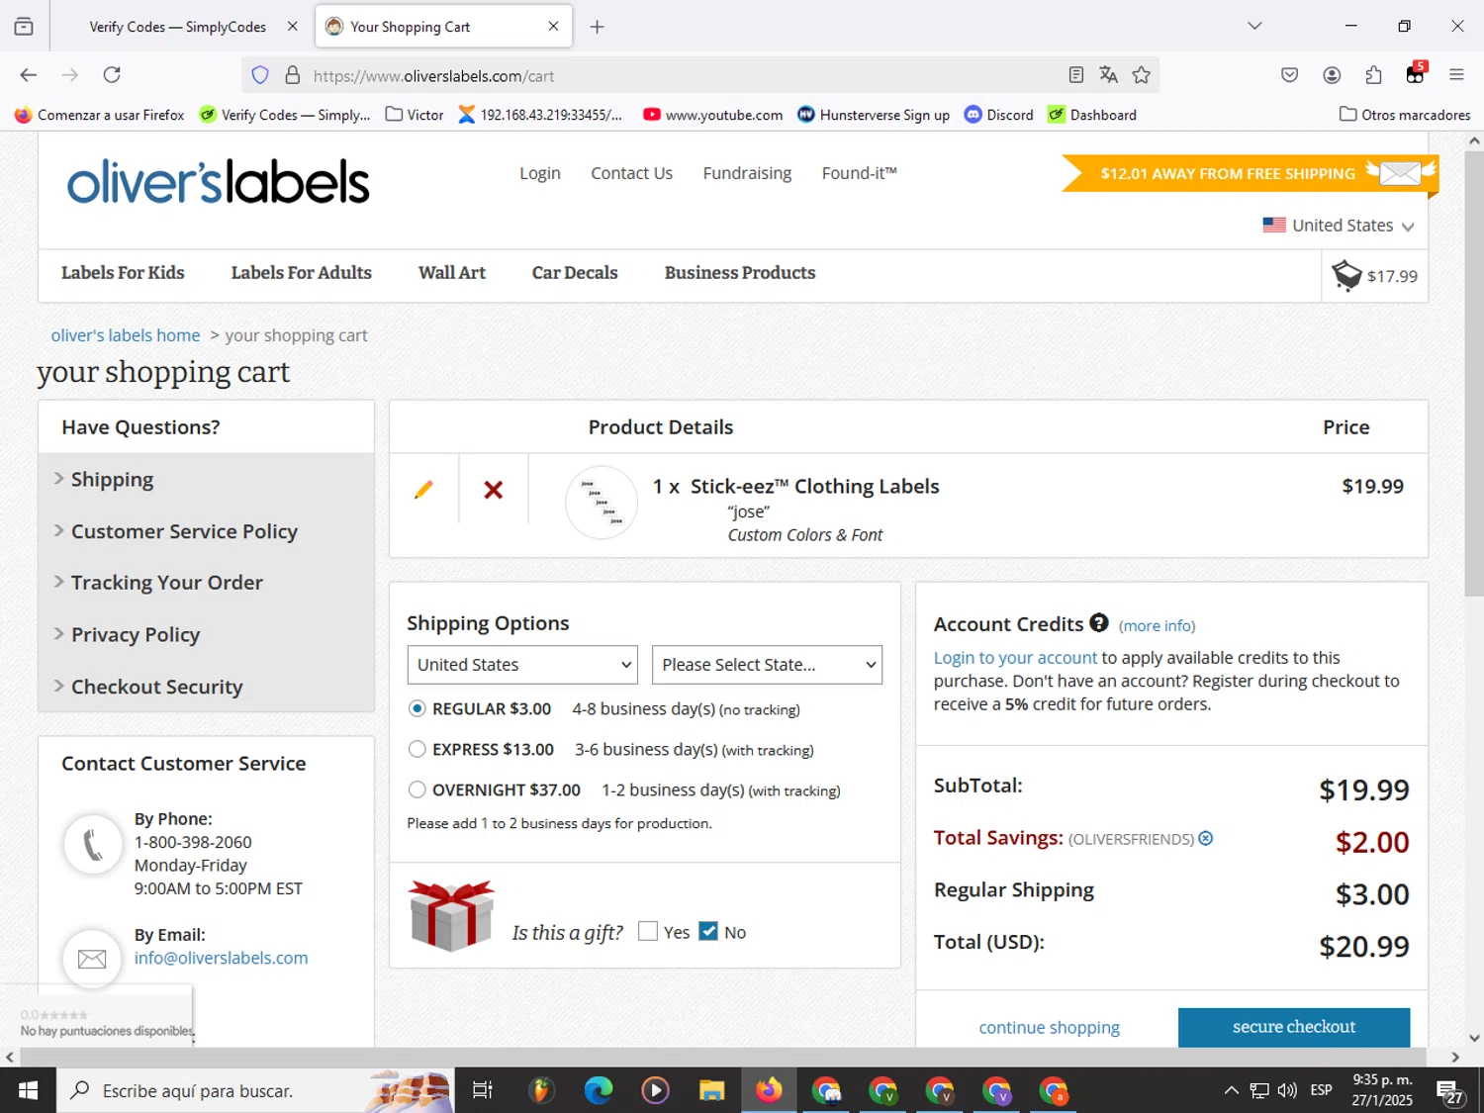Image resolution: width=1484 pixels, height=1113 pixels.
Task: Open the list all tabs chevron
Action: coord(1254,27)
